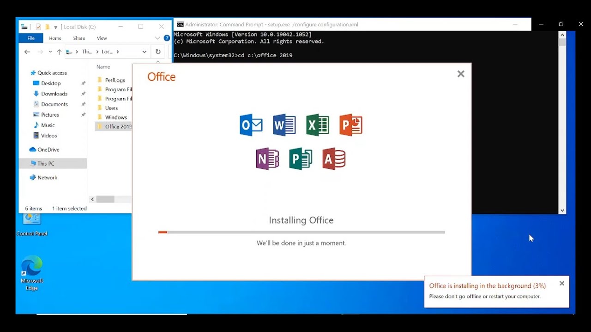This screenshot has height=332, width=591.
Task: Click the Installing Office progress bar
Action: [302, 232]
